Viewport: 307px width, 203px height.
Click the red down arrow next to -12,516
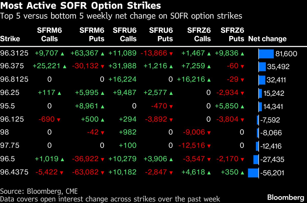[209, 146]
